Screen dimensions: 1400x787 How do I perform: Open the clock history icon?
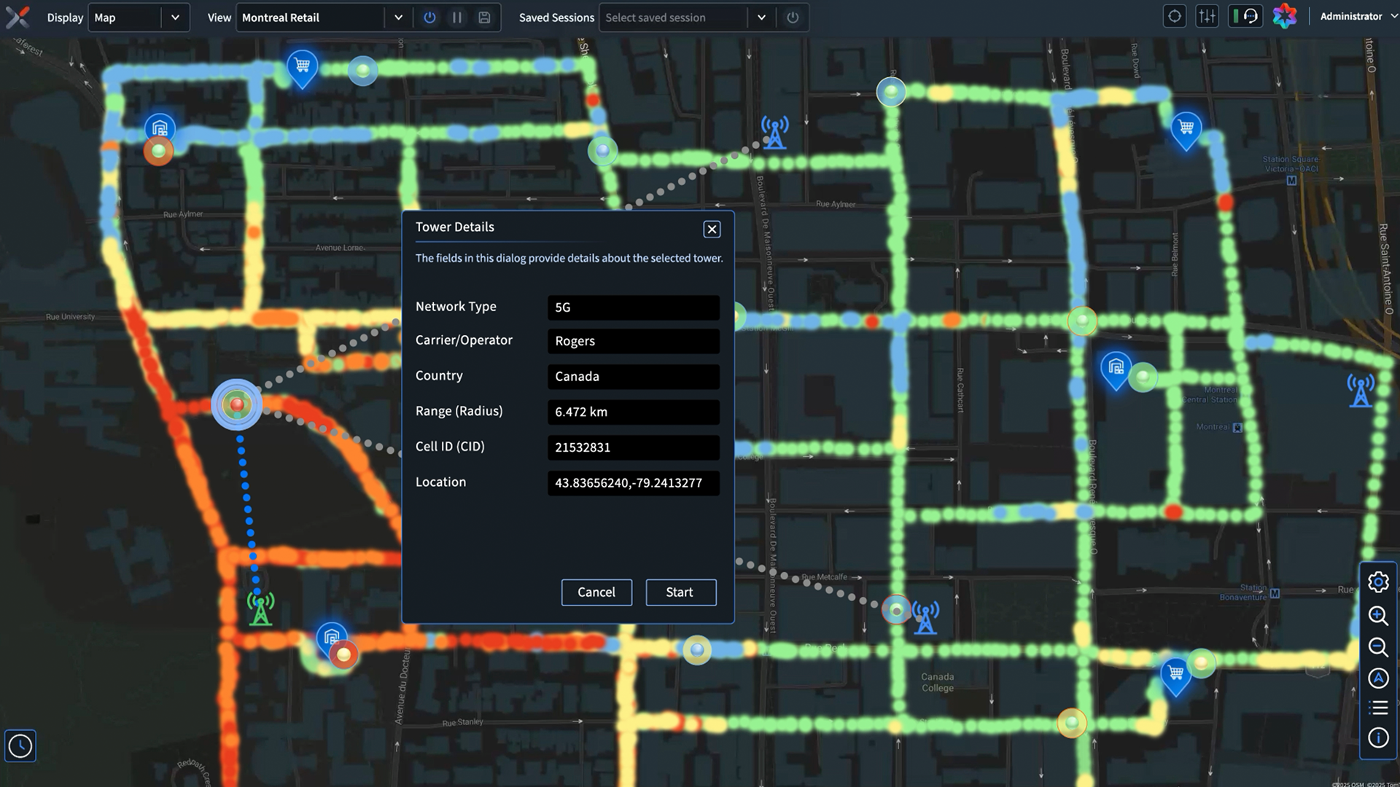pos(20,745)
